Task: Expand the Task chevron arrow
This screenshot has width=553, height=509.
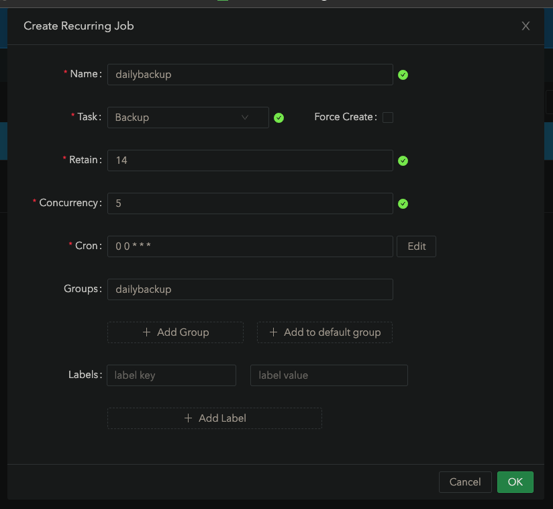Action: (x=245, y=118)
